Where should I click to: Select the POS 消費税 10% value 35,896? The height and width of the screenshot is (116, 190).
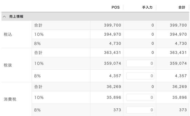tap(114, 98)
